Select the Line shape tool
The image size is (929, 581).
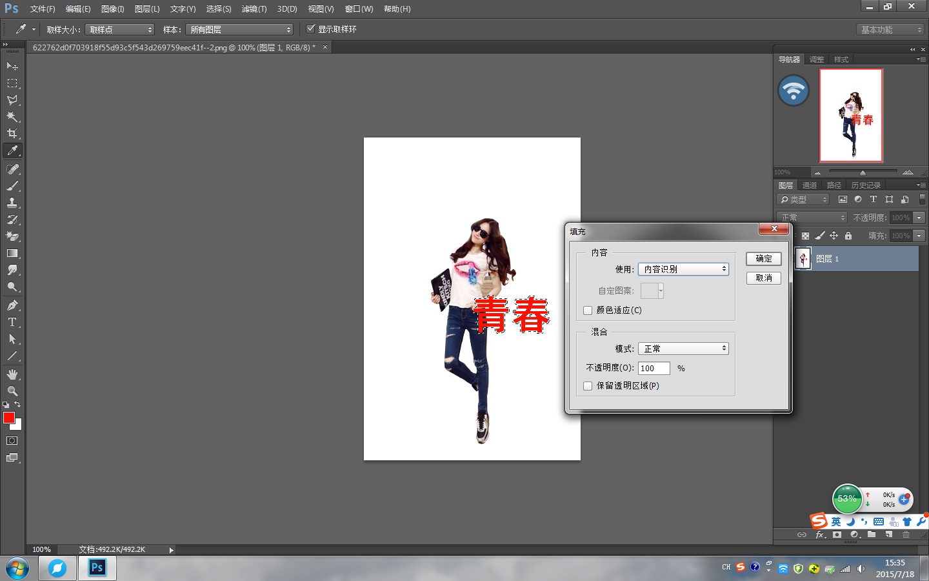pos(12,356)
